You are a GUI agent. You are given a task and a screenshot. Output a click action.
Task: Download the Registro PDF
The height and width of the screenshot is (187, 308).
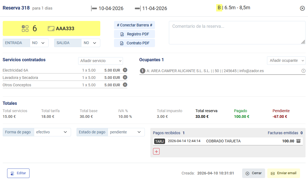coord(134,34)
